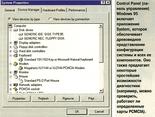Screen dimensions: 155x117
Task: Click the Disk drives category icon
Action: coord(15,30)
